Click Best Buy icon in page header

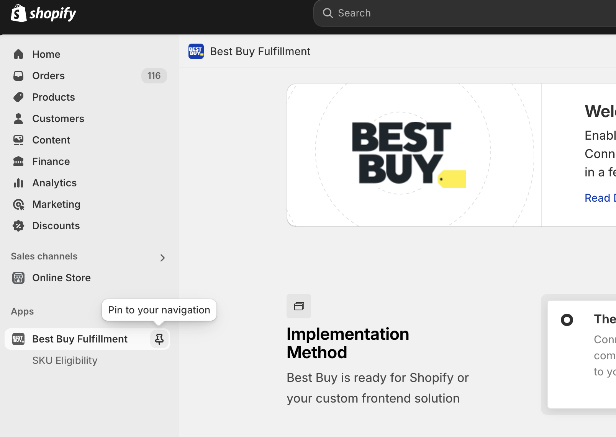(x=196, y=51)
